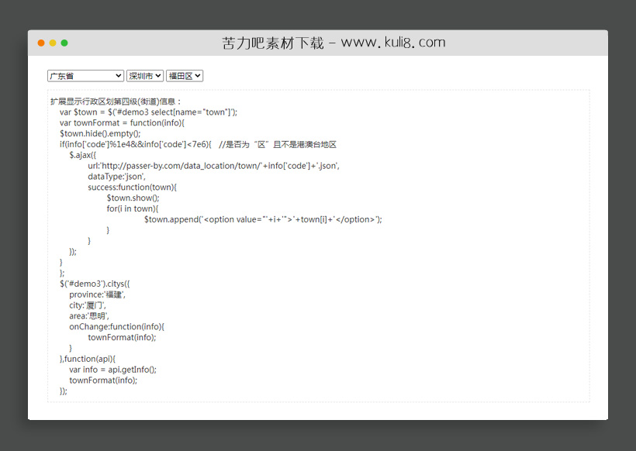Click the province:'福建' line
Screen dimensions: 636x451
tap(97, 294)
